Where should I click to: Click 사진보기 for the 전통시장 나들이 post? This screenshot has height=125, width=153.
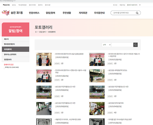coord(57,80)
